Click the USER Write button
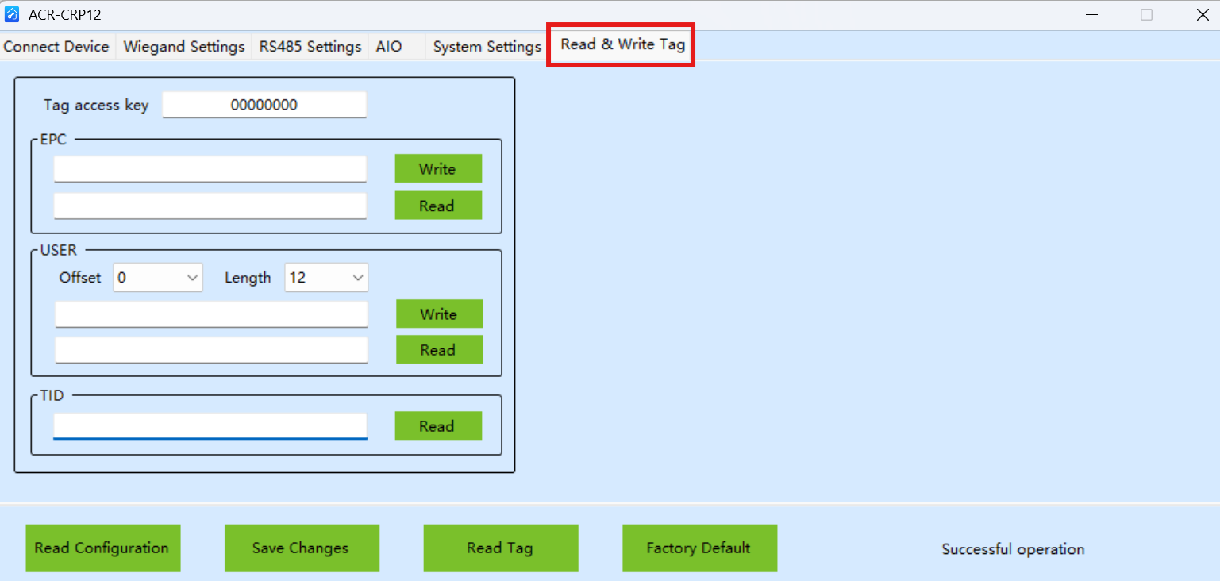 click(439, 314)
